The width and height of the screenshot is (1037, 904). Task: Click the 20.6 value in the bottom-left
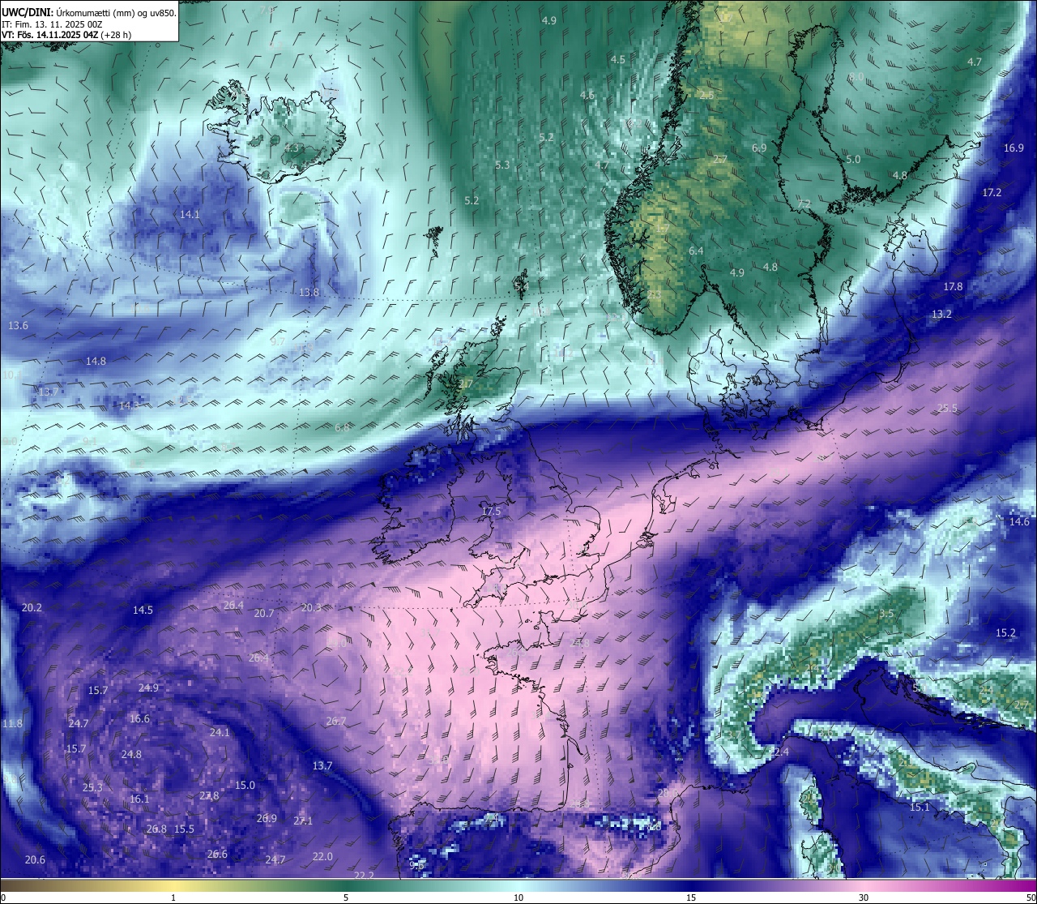[x=35, y=859]
